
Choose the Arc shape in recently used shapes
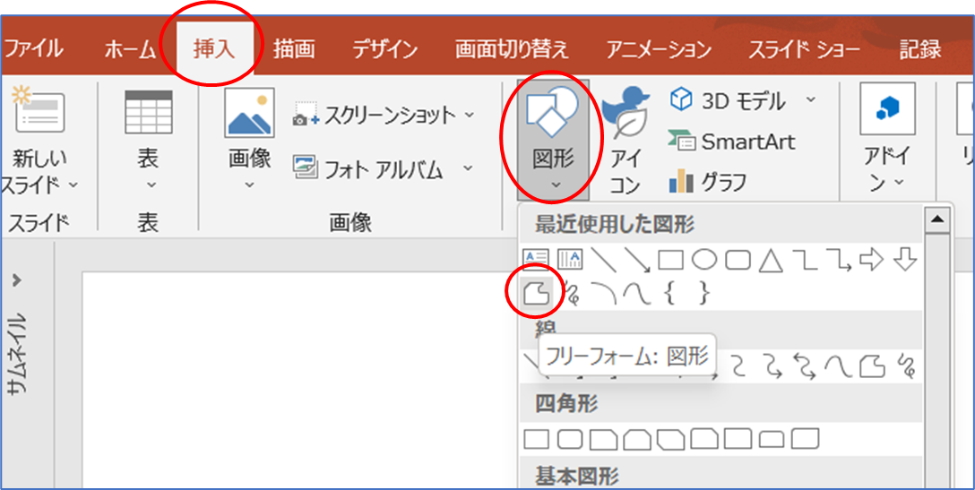coord(603,292)
